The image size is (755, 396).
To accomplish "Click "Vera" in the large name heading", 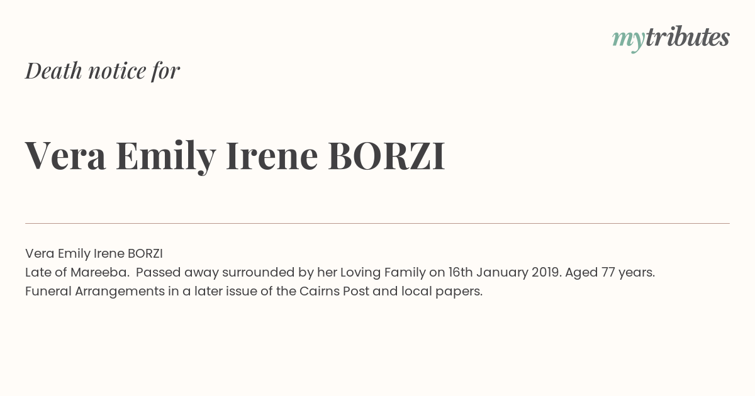I will click(65, 155).
